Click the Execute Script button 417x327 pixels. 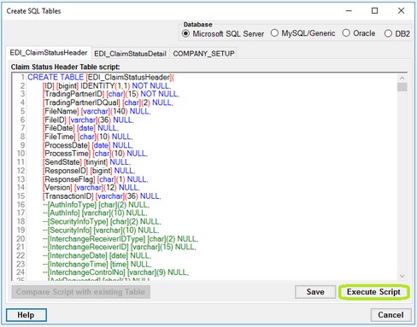click(373, 292)
